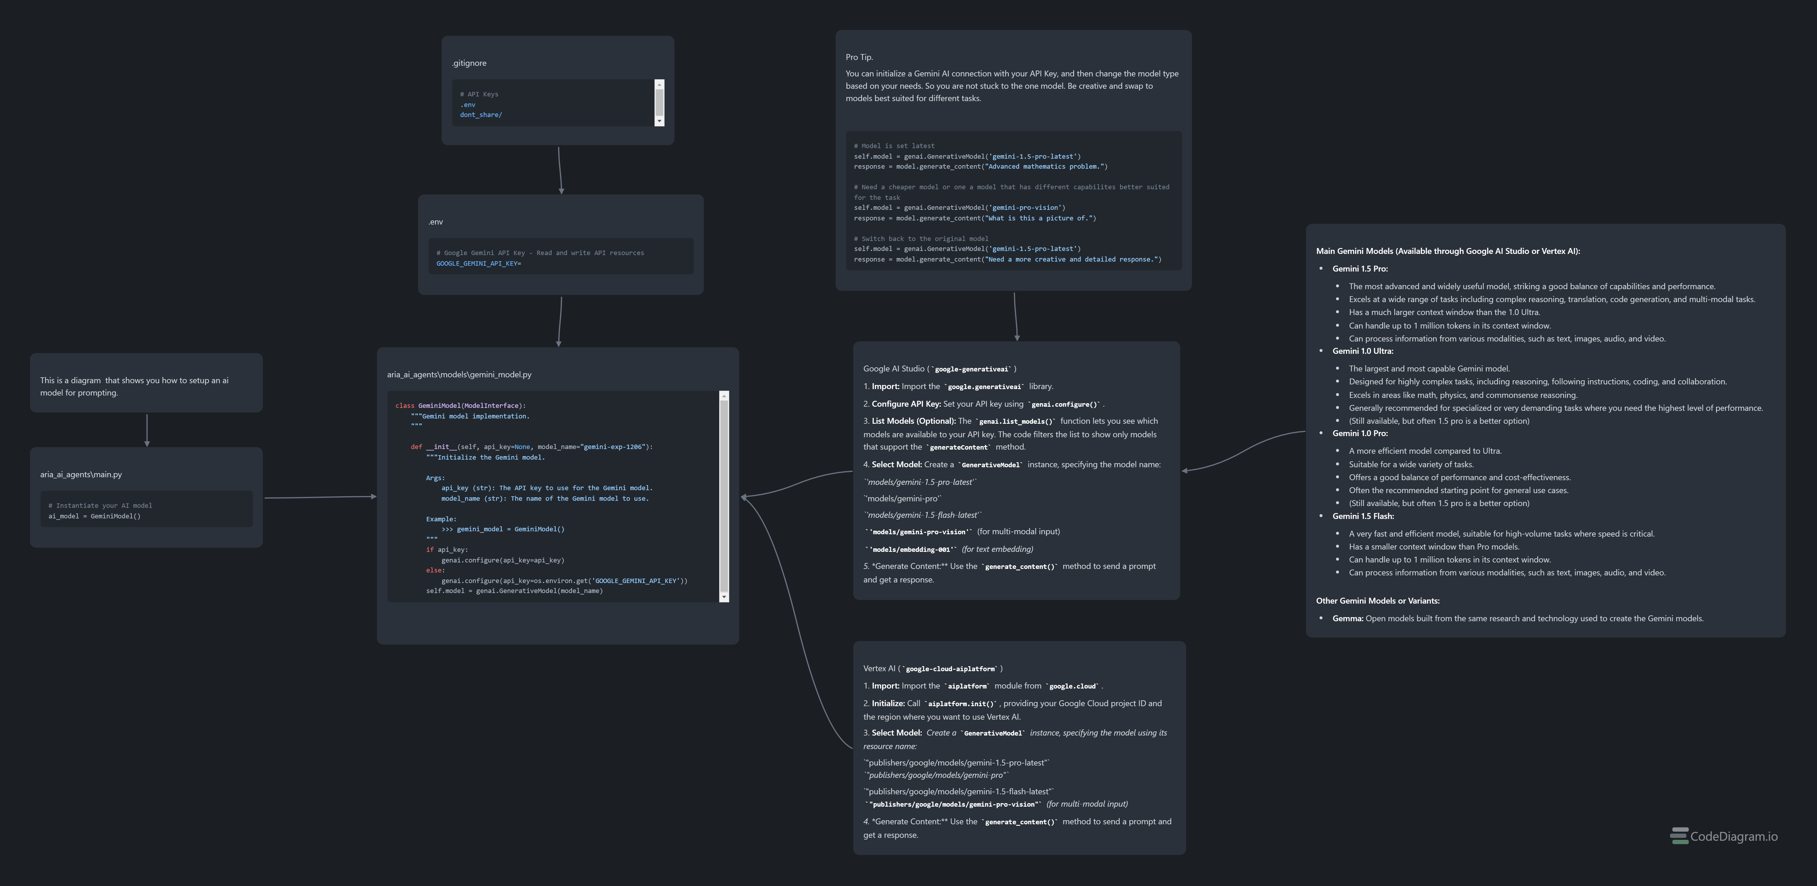Click the gemini_model.py code scrollbar thumb
The height and width of the screenshot is (886, 1817).
tap(724, 496)
